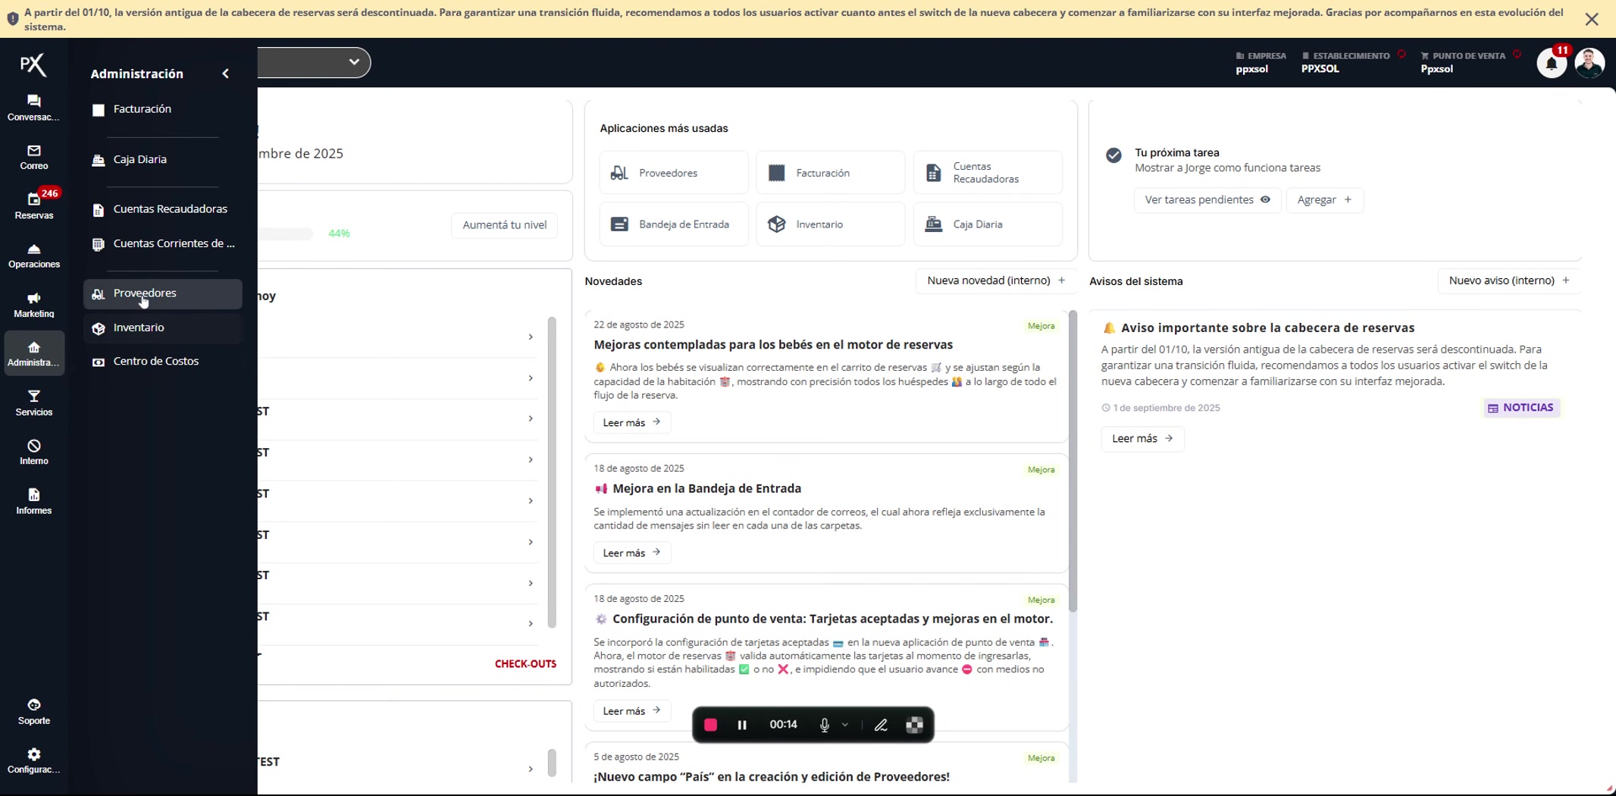Select Facturación in Administración menu
The image size is (1616, 796).
click(142, 109)
